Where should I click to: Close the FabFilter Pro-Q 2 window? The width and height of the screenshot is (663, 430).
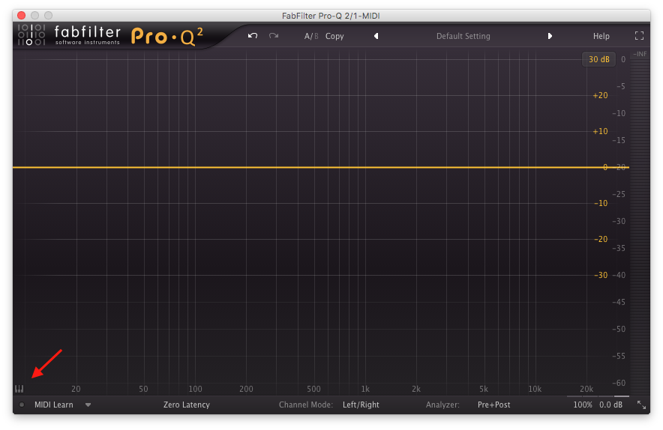pos(21,16)
